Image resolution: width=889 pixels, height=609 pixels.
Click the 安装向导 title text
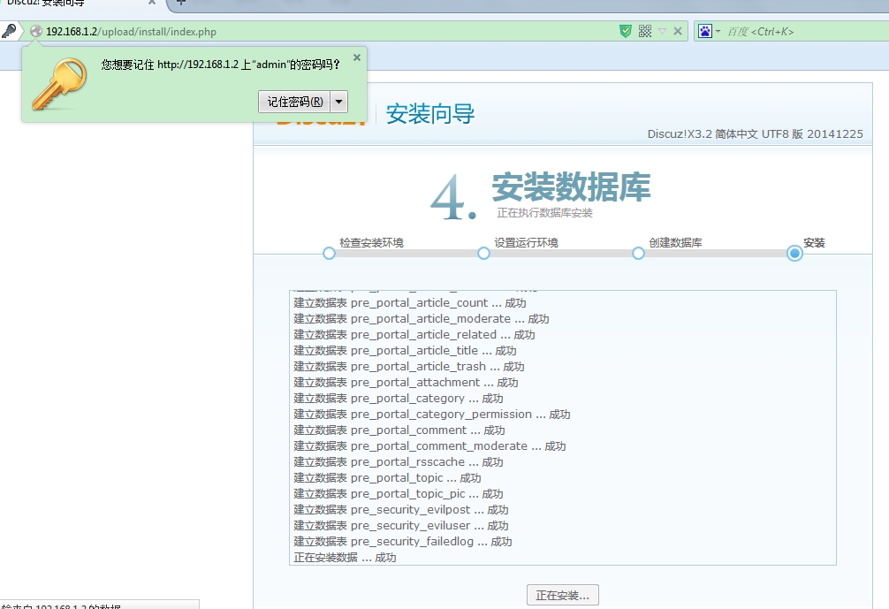point(430,114)
